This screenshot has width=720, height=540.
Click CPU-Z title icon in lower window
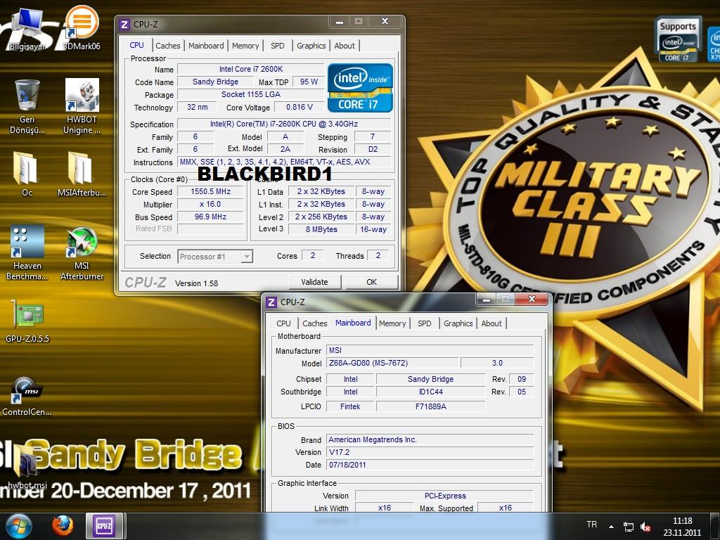pos(271,302)
